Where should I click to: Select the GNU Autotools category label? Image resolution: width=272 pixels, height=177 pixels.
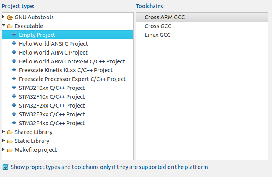34,17
